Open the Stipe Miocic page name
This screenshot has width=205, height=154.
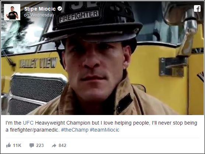(40, 9)
